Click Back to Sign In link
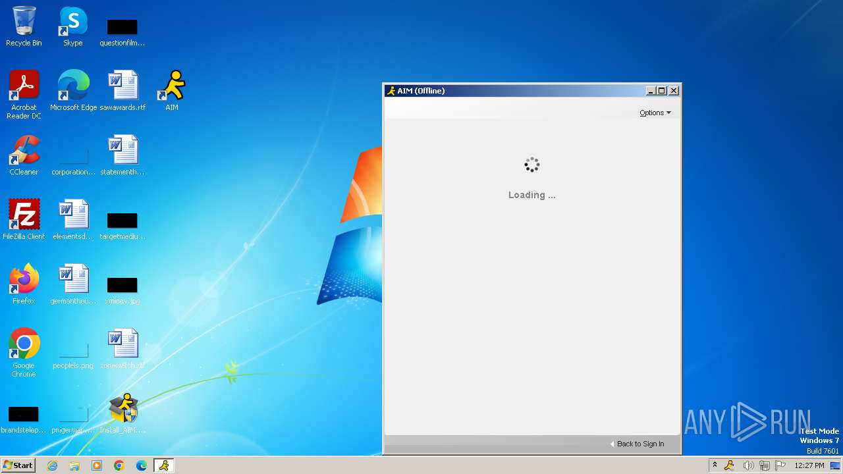 click(637, 444)
